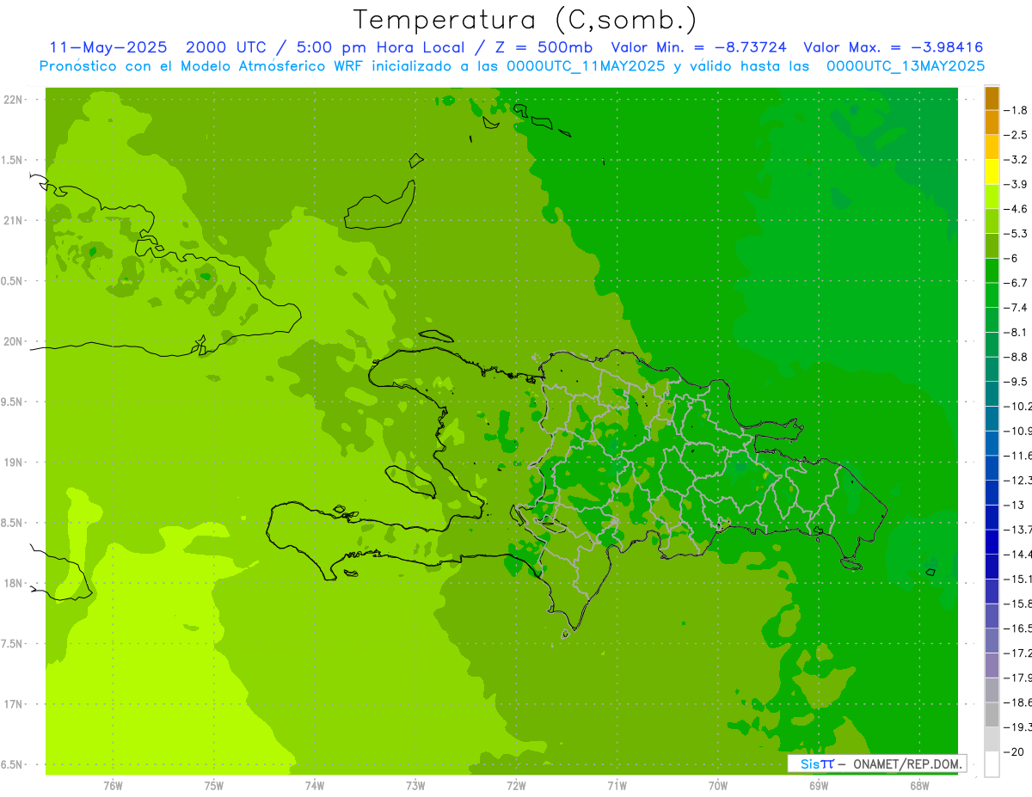Click the legend value "-9.5"

click(x=1017, y=382)
